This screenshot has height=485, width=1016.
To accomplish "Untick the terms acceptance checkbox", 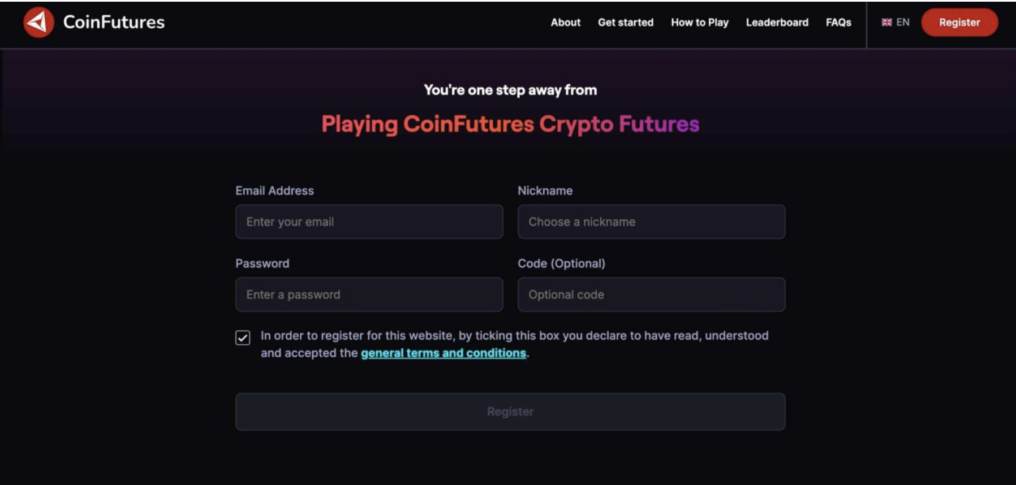I will coord(243,338).
